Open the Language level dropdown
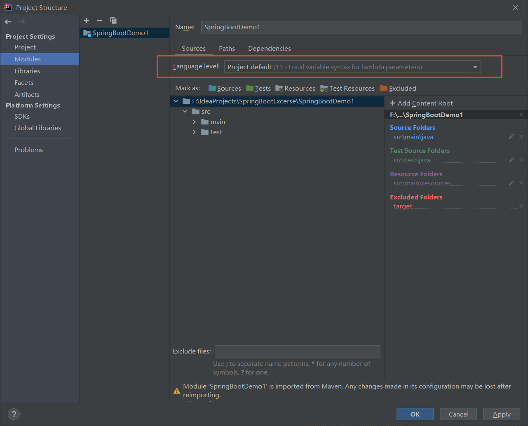This screenshot has width=528, height=426. coord(352,67)
